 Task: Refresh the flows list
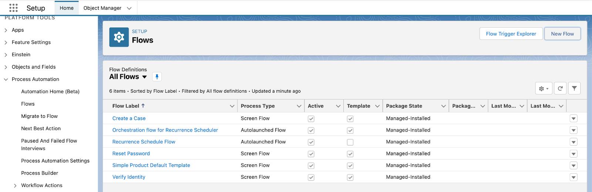pos(560,88)
